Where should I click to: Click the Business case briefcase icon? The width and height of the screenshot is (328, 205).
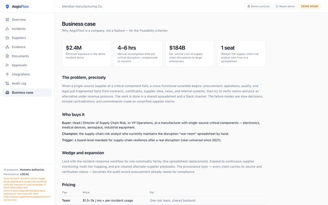pyautogui.click(x=7, y=92)
